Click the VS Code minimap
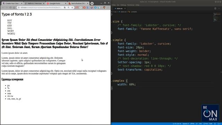The width and height of the screenshot is (222, 125). tap(217, 18)
